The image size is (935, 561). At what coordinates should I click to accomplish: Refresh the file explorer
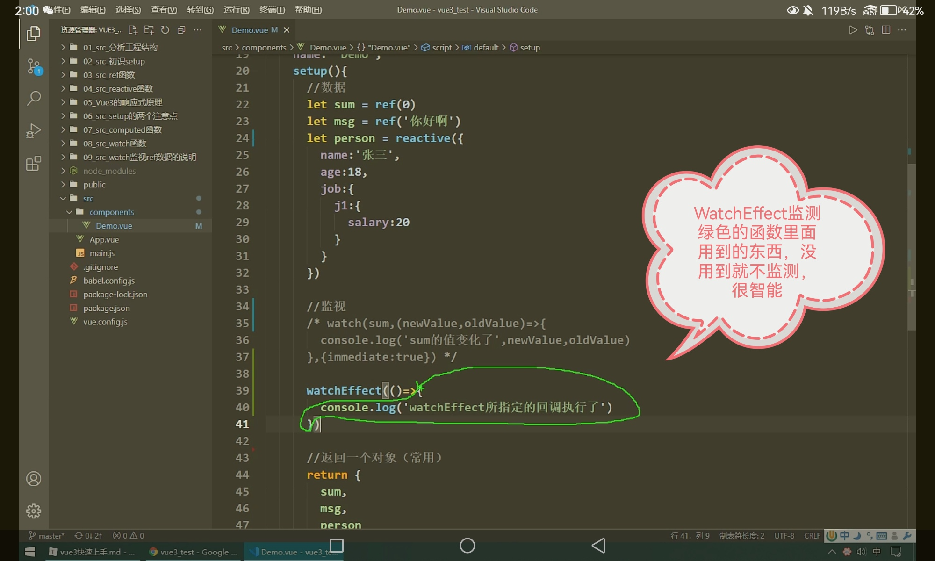[x=165, y=30]
